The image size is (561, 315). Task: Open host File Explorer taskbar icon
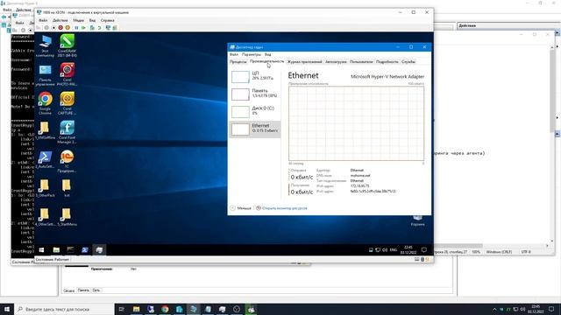pos(137,309)
